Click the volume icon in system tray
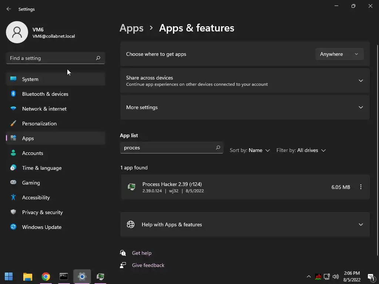Viewport: 379px width, 284px height. tap(336, 277)
